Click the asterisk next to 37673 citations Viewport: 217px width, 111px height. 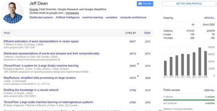(x=138, y=76)
